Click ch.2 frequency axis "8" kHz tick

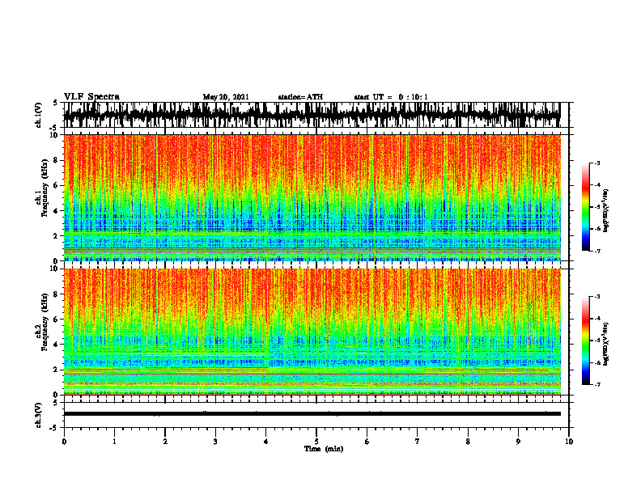click(x=56, y=294)
